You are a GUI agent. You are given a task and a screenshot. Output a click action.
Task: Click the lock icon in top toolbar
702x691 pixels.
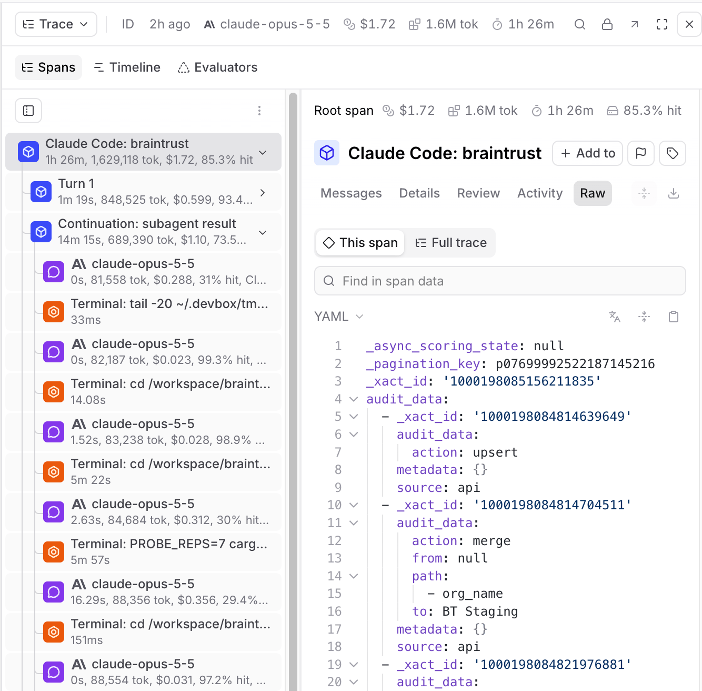pyautogui.click(x=607, y=24)
